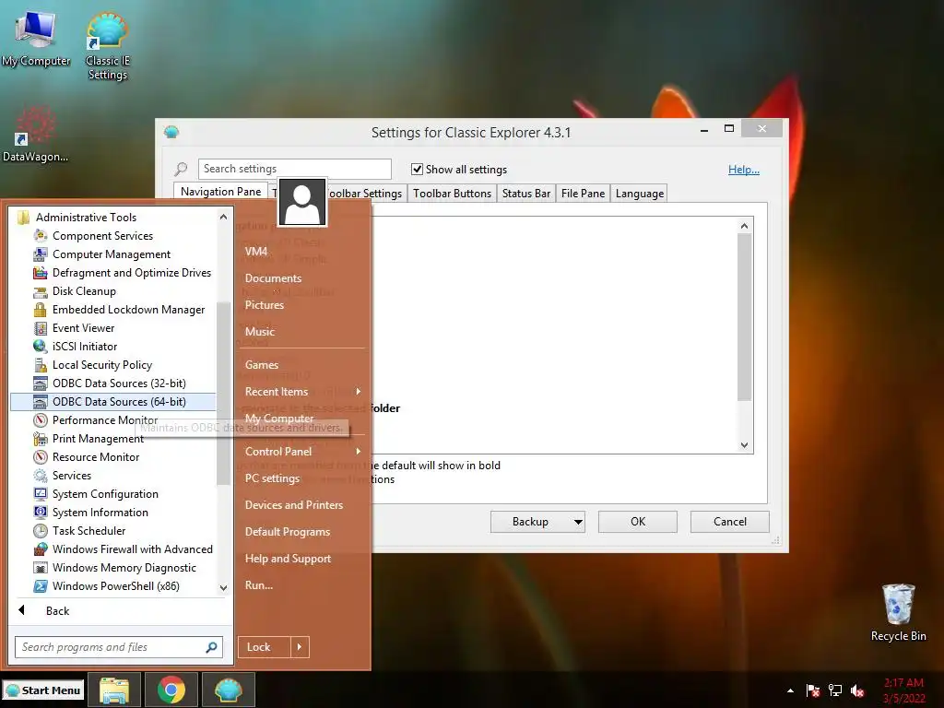Click the network tray icon
The width and height of the screenshot is (944, 708).
pos(835,690)
